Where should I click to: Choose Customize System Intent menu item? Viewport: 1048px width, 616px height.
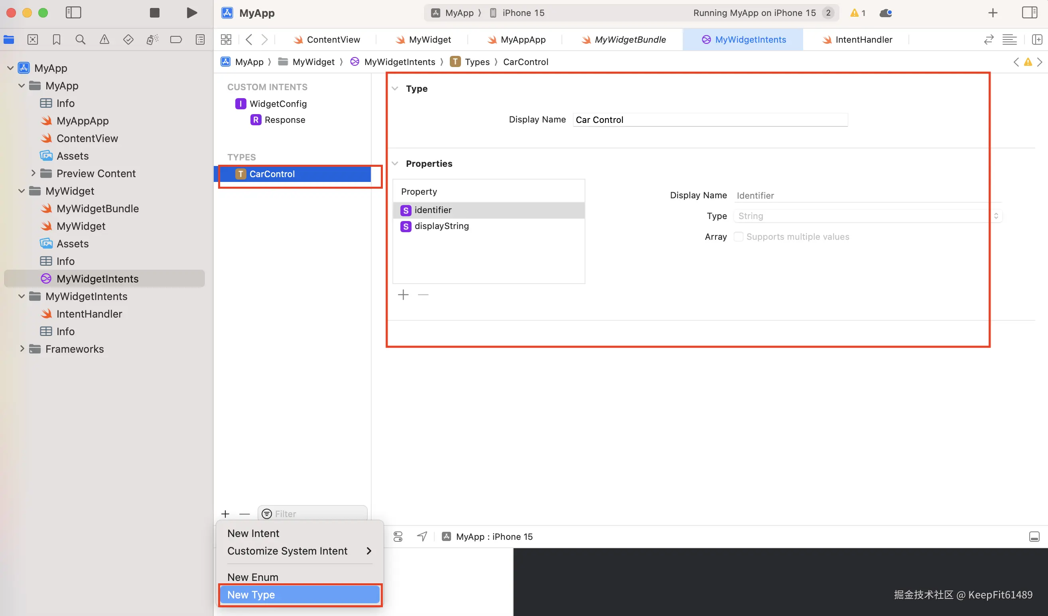[287, 551]
